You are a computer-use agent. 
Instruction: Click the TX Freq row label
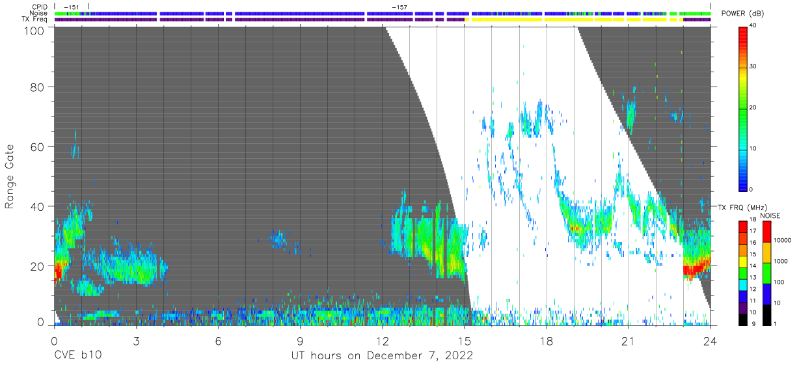coord(34,20)
